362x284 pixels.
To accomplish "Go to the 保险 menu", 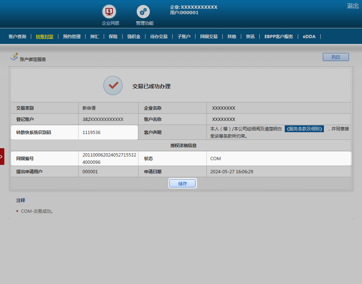I will click(113, 37).
